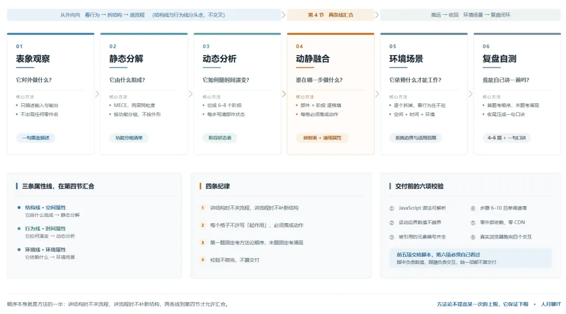Image resolution: width=566 pixels, height=314 pixels.
Task: Click the item '结构线 · 空间属性'
Action: (46, 208)
